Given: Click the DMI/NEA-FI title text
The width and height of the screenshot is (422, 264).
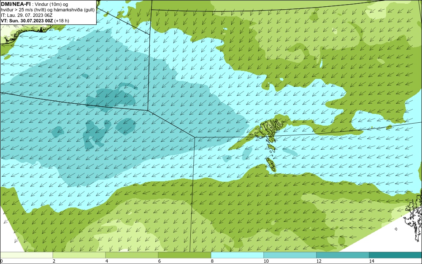Looking at the screenshot, I should click(16, 4).
